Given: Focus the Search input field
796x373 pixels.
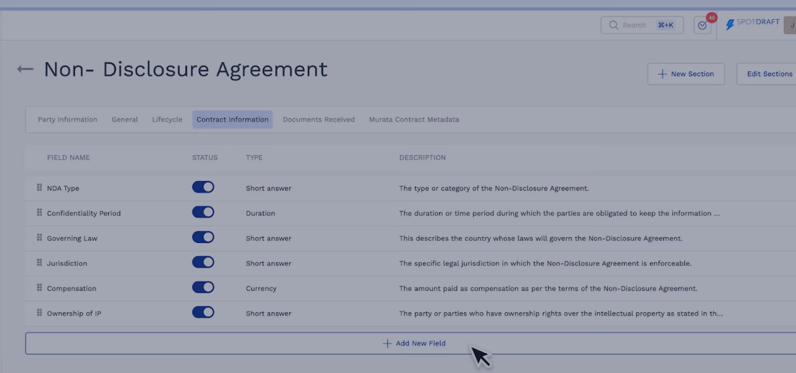Looking at the screenshot, I should coord(634,25).
